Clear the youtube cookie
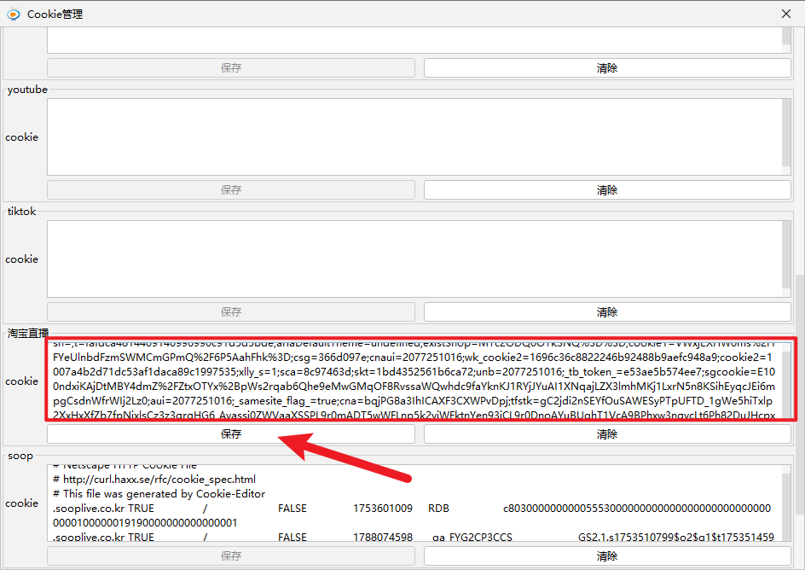The image size is (805, 570). [x=607, y=189]
